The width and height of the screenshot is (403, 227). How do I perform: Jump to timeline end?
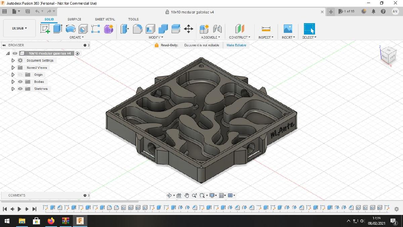click(34, 209)
